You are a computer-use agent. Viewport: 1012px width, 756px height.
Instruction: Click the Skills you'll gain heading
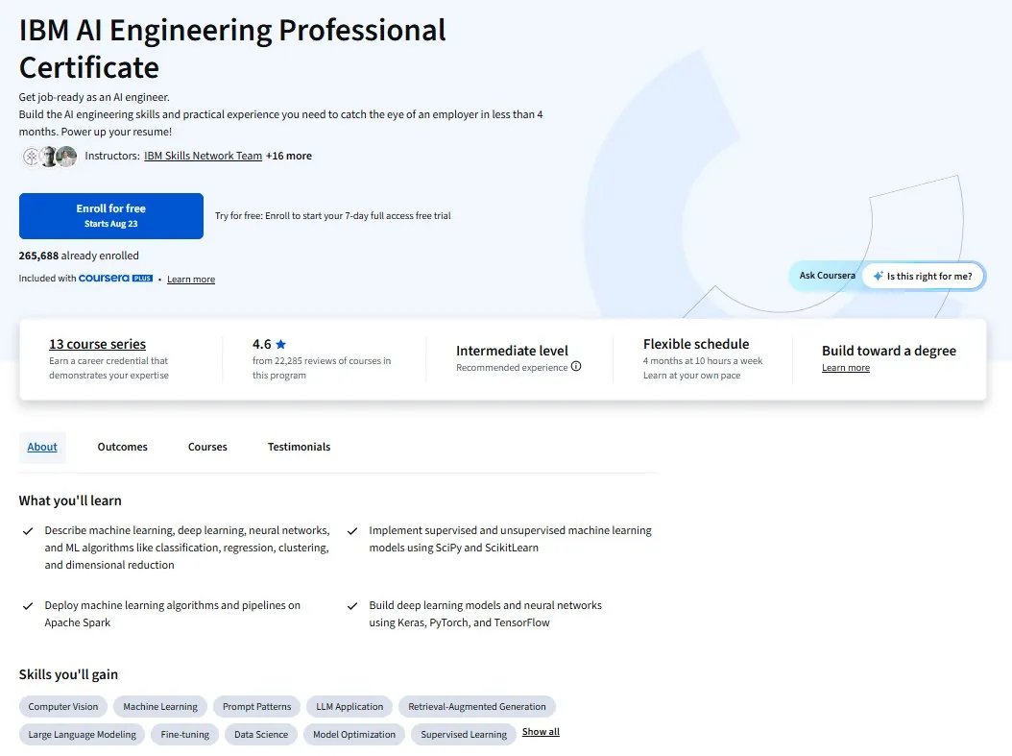point(68,674)
